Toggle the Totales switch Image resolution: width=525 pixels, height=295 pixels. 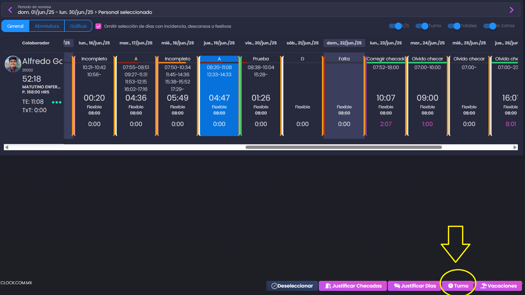pos(454,26)
